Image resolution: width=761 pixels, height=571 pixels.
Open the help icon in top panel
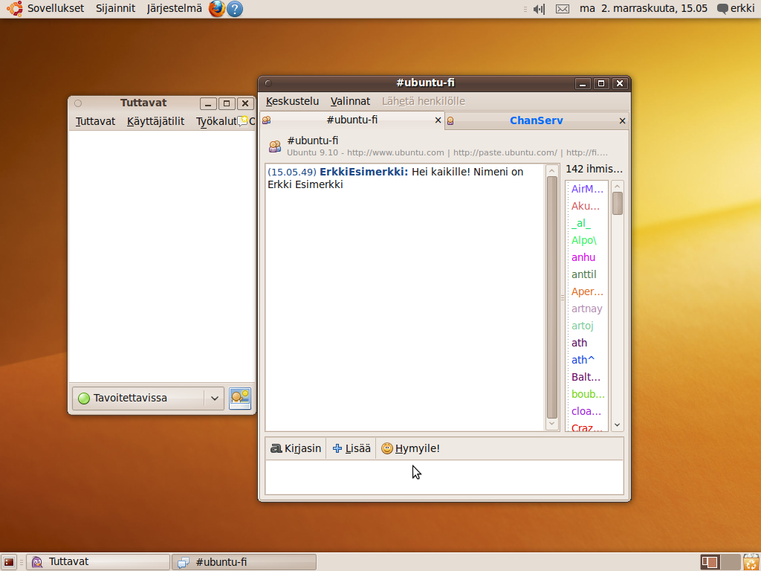pyautogui.click(x=234, y=9)
